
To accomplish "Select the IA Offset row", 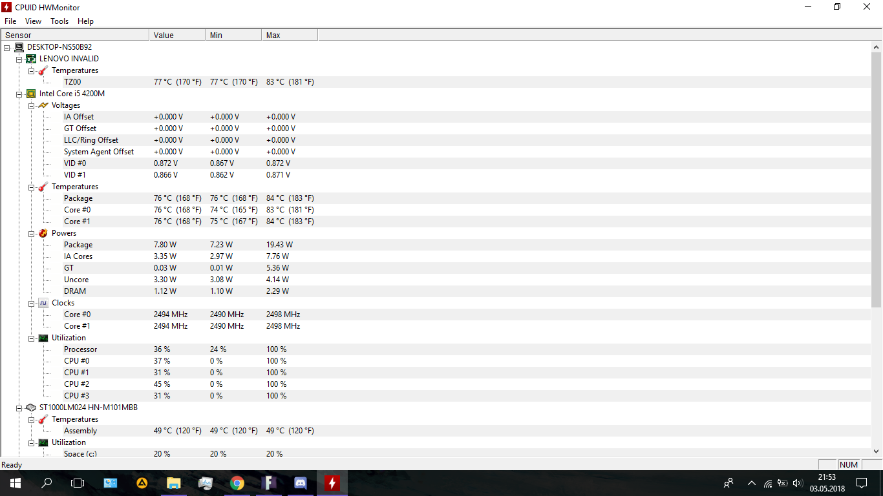I will [x=435, y=117].
